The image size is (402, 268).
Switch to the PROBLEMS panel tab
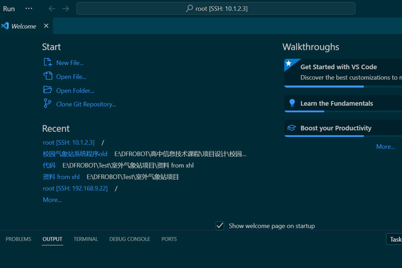pos(19,239)
